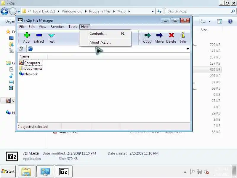Viewport: 237px width, 178px height.
Task: Click Local Disk (C:) in the breadcrumb
Action: click(44, 11)
